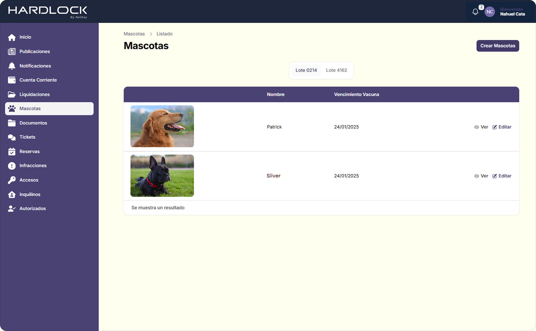Click the Reservas calendar icon

[x=12, y=152]
